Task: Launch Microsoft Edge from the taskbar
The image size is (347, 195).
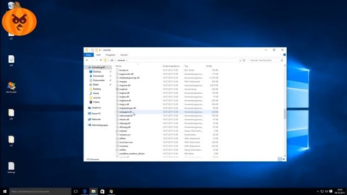Action: pos(85,191)
